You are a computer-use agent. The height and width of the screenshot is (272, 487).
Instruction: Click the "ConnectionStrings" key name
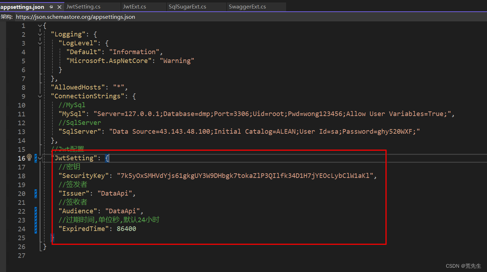tap(87, 96)
